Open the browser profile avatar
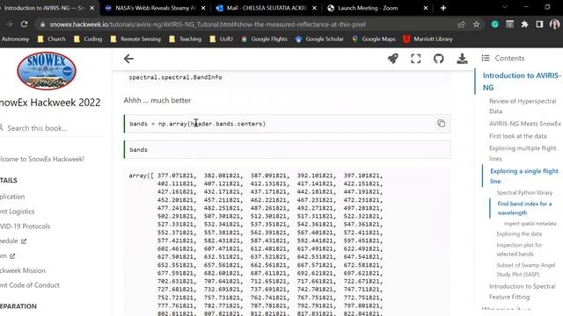Image resolution: width=563 pixels, height=316 pixels. pos(554,25)
